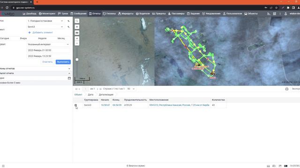Image resolution: width=300 pixels, height=168 pixels.
Task: Open the Сообщения tab
Action: 78,14
